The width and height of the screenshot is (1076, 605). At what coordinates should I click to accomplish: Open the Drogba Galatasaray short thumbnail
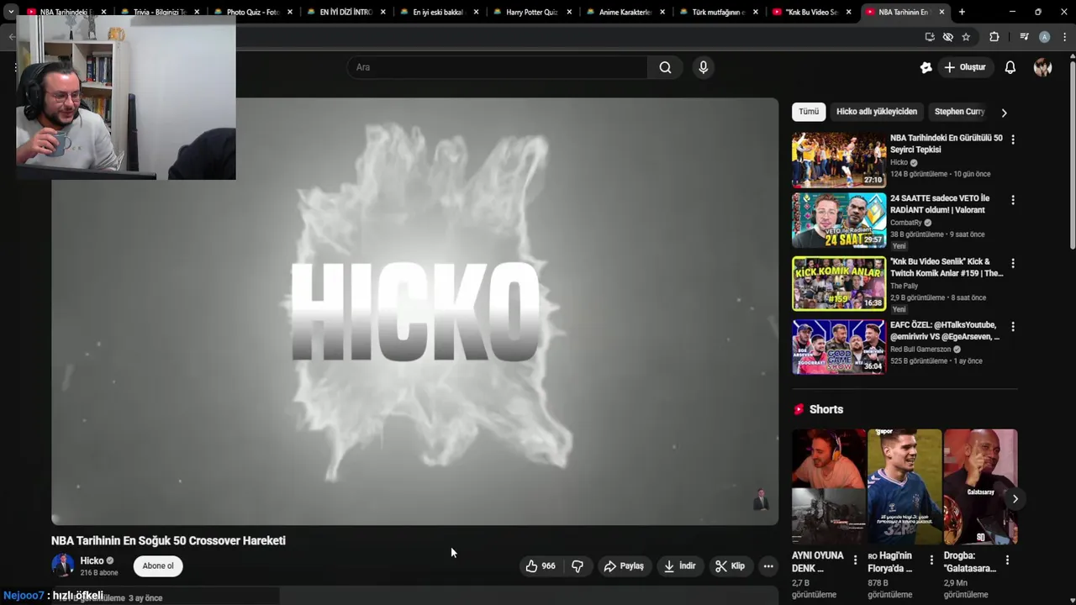click(980, 487)
